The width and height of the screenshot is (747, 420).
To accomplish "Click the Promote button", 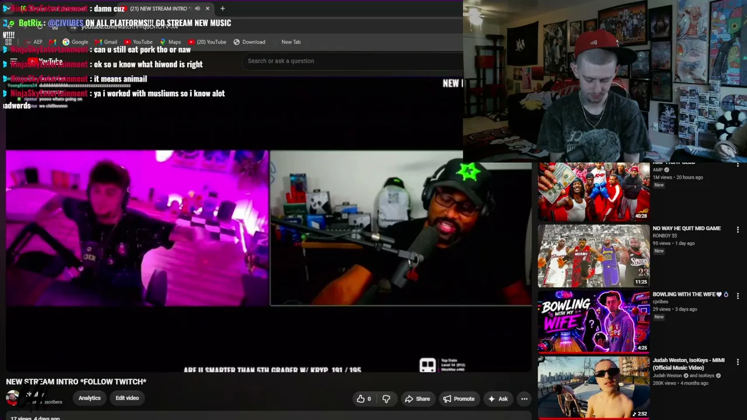I will tap(459, 399).
